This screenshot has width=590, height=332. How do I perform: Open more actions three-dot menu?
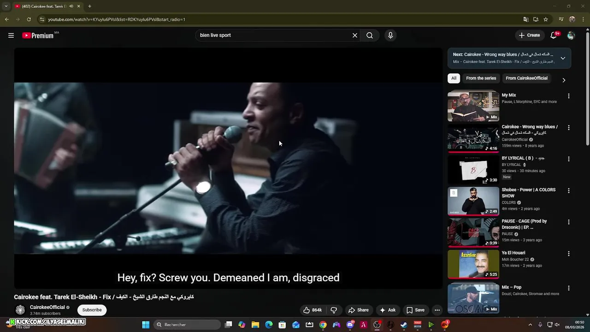pos(437,310)
